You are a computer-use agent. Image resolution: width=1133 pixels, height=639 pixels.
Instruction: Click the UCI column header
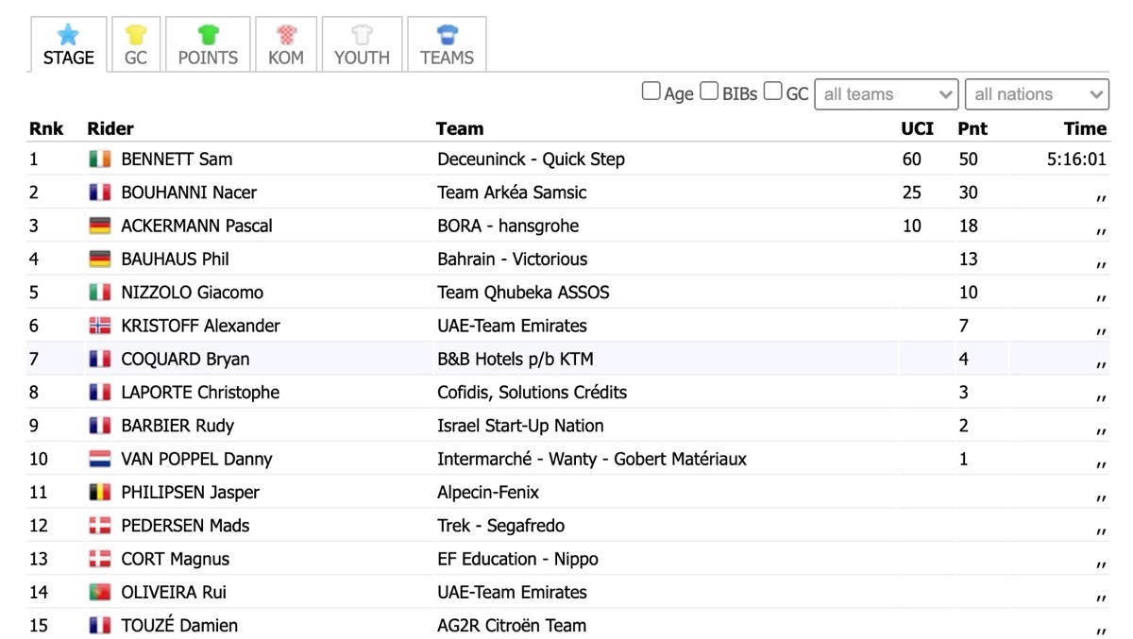[x=917, y=129]
